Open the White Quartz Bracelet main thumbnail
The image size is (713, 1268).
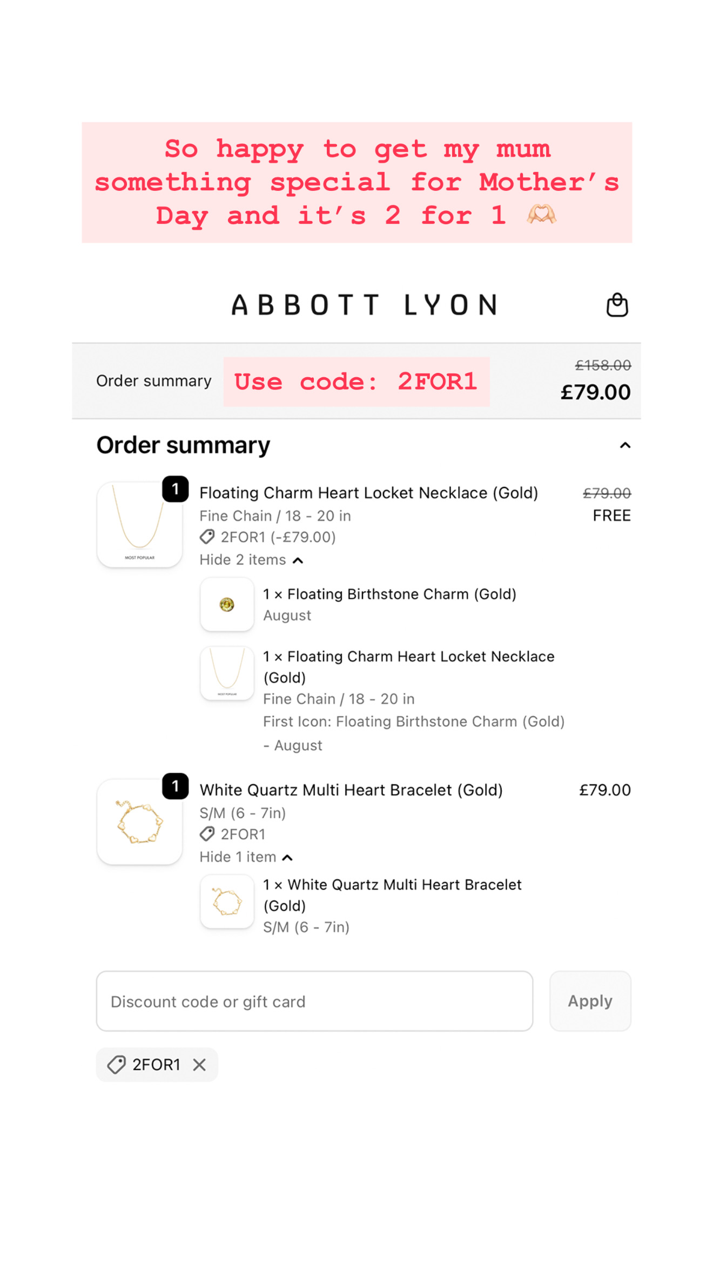tap(139, 822)
